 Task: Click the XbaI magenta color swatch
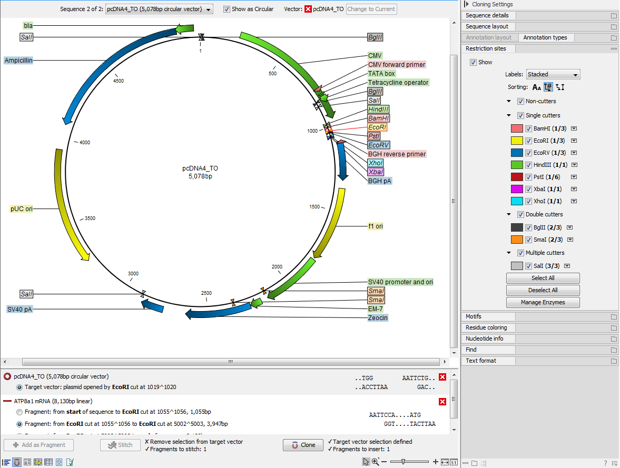click(x=517, y=189)
